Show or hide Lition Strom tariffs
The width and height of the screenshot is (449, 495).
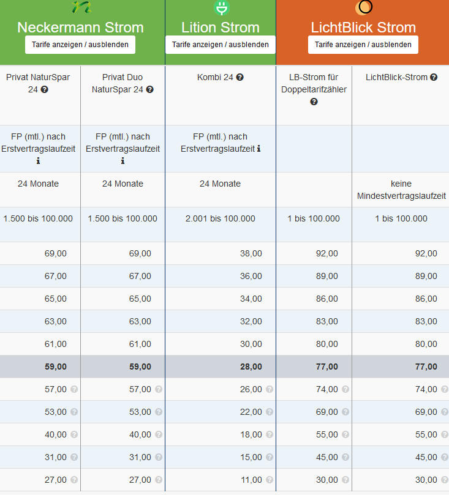[221, 45]
